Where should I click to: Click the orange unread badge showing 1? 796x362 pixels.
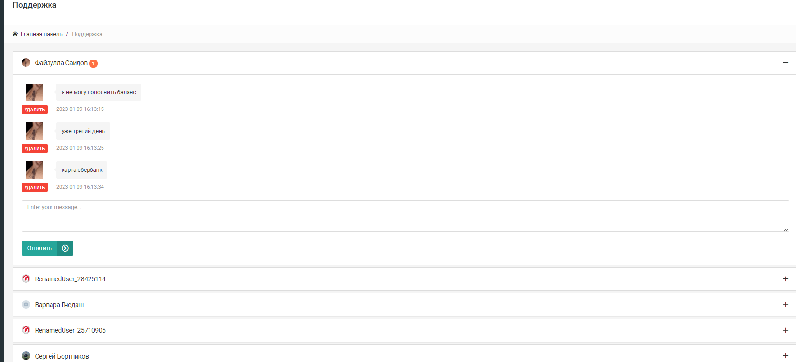(93, 63)
